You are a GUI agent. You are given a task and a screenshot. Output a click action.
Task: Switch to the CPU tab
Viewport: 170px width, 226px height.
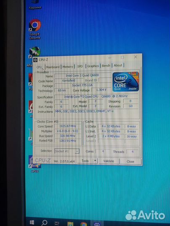click(x=39, y=67)
